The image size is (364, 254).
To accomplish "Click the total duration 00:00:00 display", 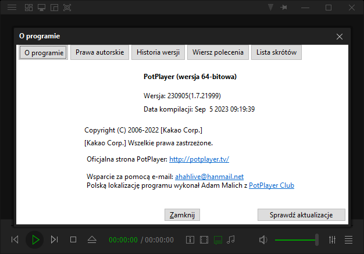I will (159, 240).
